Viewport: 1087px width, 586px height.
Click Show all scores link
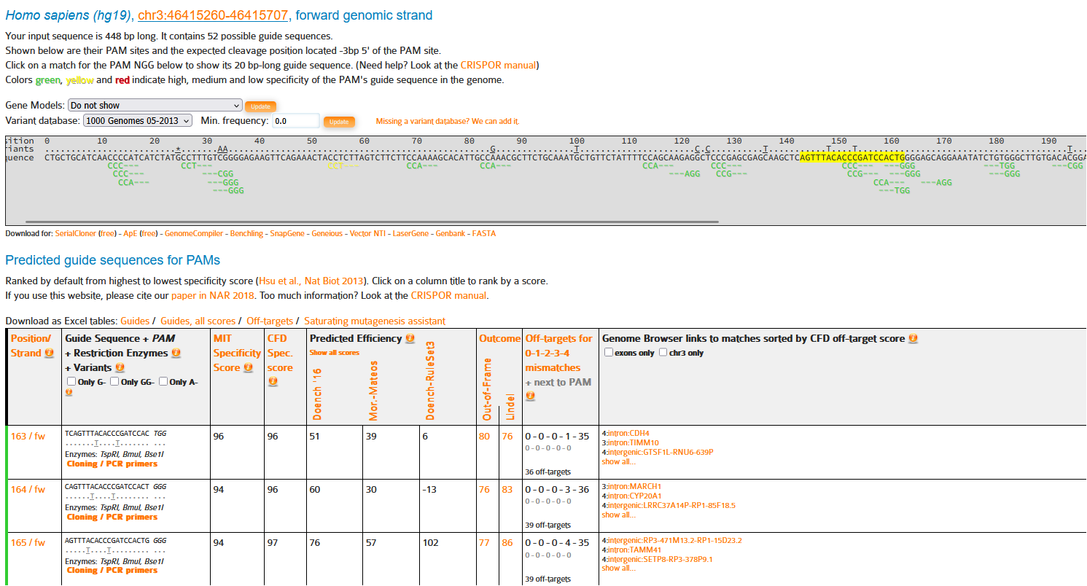point(334,353)
